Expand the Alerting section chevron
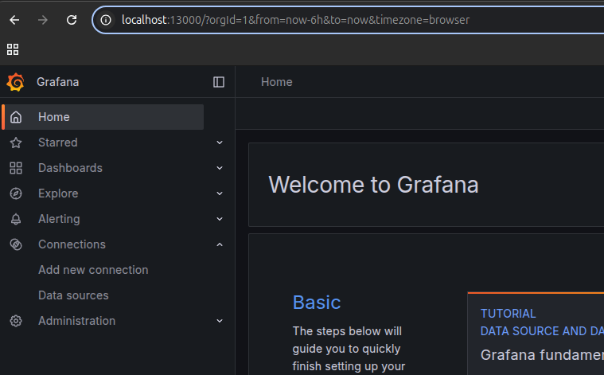The height and width of the screenshot is (375, 604). coord(220,219)
